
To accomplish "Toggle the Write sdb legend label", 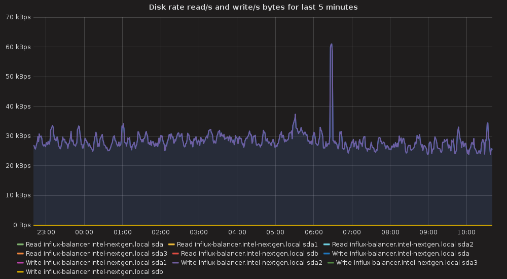I will pyautogui.click(x=94, y=272).
